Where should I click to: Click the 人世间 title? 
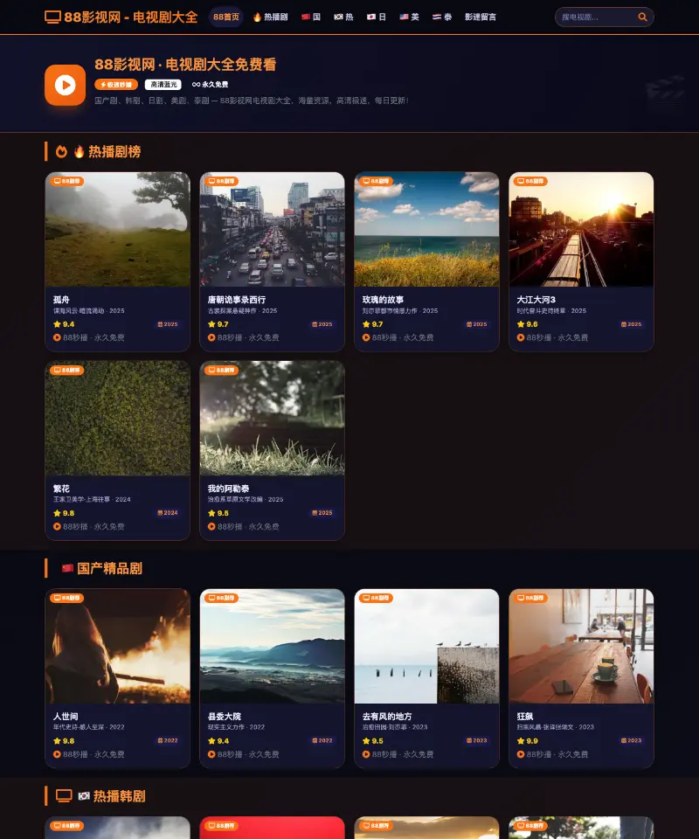(x=66, y=717)
